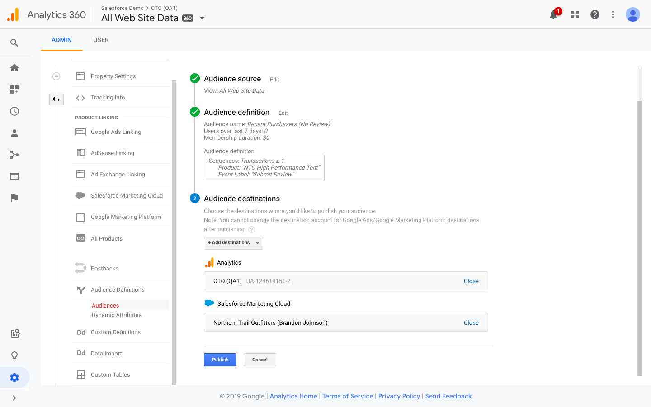The image size is (651, 407).
Task: Click the Postbacks arrows icon
Action: click(80, 268)
